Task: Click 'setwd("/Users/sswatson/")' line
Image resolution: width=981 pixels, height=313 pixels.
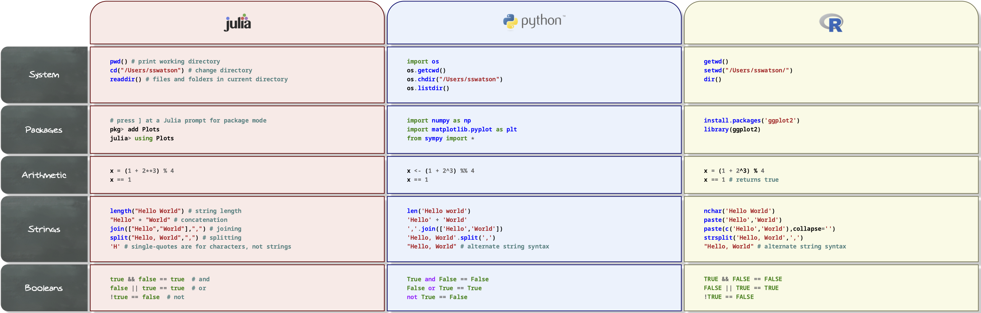Action: [748, 71]
